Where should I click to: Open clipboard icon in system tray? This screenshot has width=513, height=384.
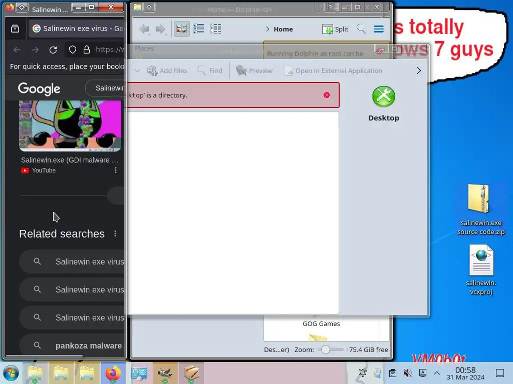[393, 373]
